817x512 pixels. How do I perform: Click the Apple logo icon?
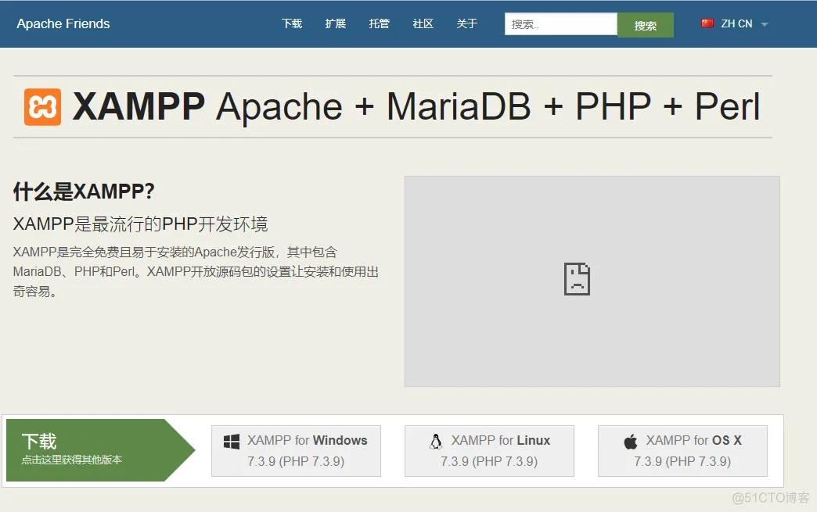click(x=631, y=441)
